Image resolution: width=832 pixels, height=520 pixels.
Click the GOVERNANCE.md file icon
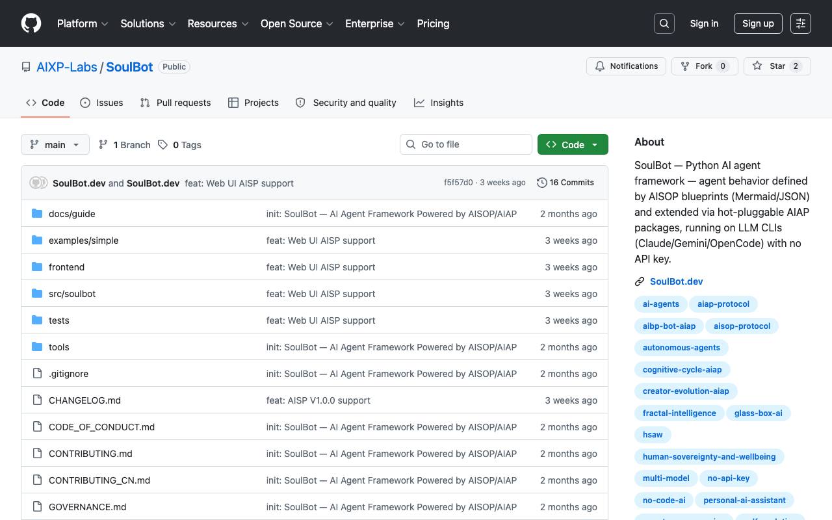(37, 507)
